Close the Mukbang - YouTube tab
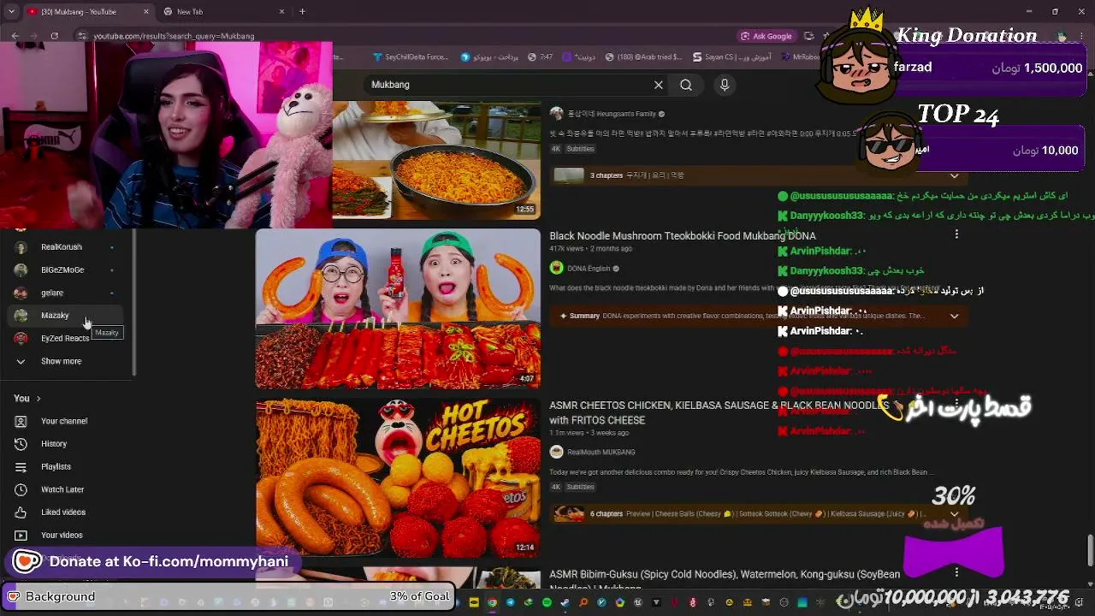1095x616 pixels. 145,12
